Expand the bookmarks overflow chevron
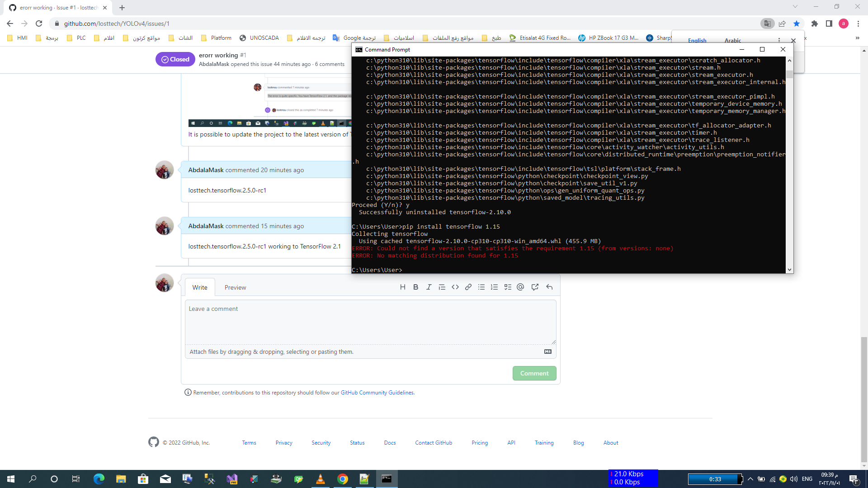868x488 pixels. point(857,38)
